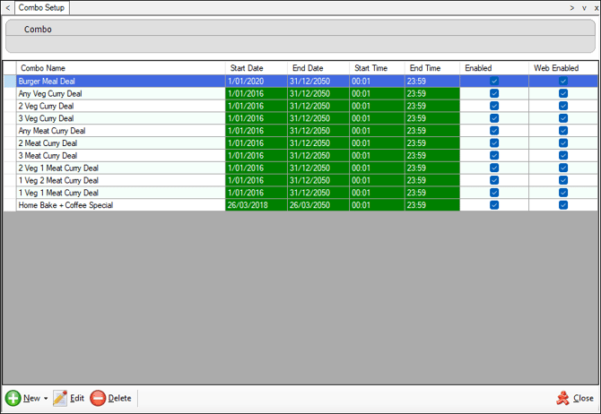Toggle Web Enabled for 2 Veg Curry Deal
Image resolution: width=601 pixels, height=414 pixels.
point(563,106)
